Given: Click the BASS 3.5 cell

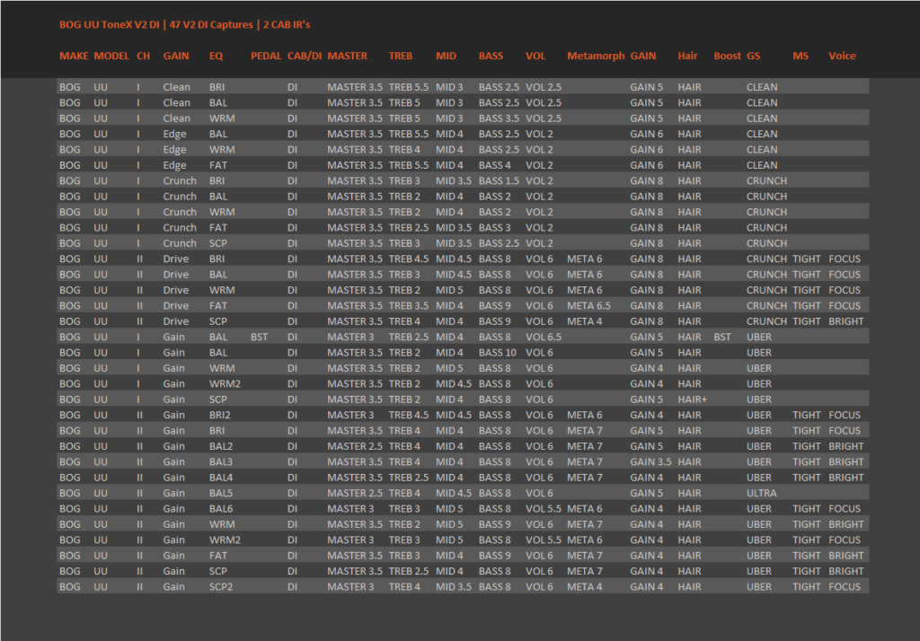Looking at the screenshot, I should (499, 118).
